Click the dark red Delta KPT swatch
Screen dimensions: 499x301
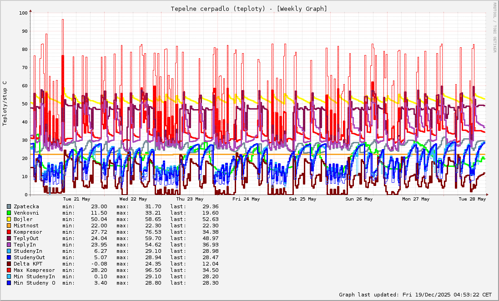coord(9,264)
